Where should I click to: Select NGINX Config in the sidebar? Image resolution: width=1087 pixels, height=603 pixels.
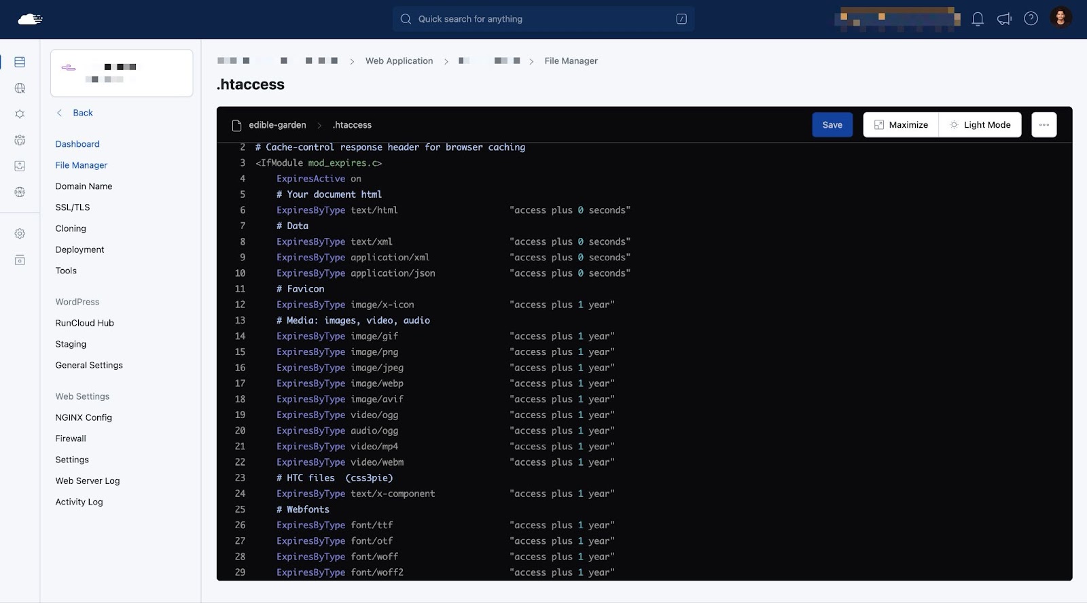coord(84,417)
